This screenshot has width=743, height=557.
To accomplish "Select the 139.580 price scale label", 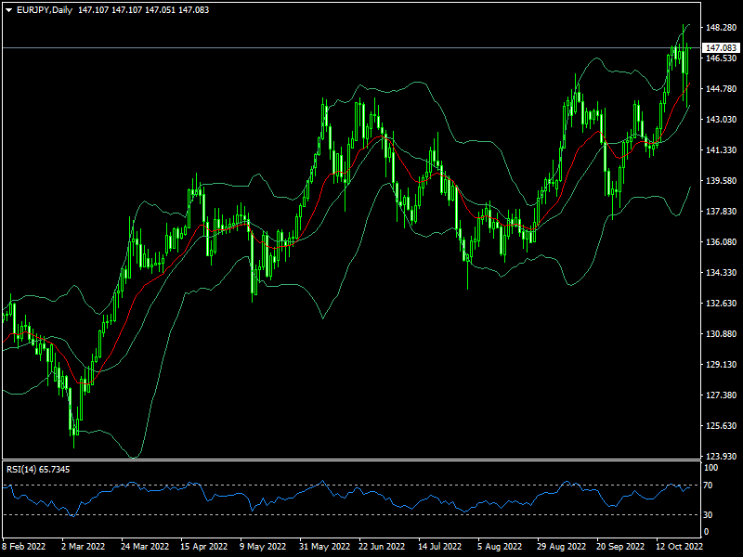I will 722,180.
